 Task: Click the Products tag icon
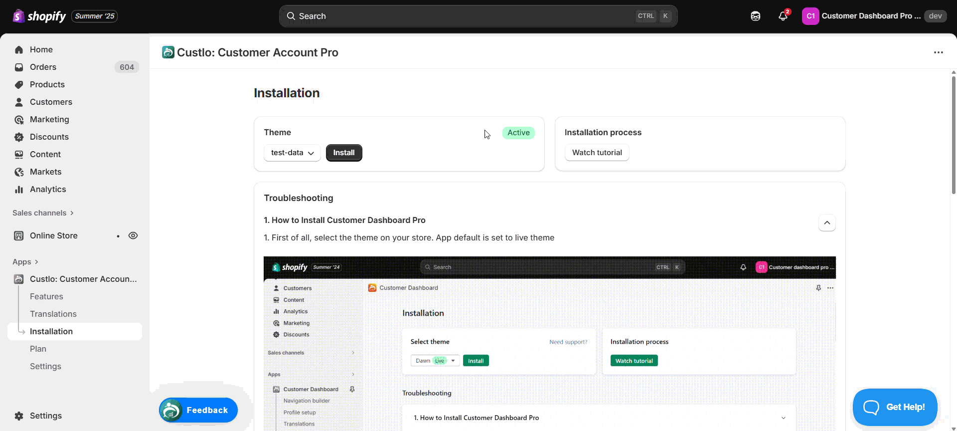19,84
